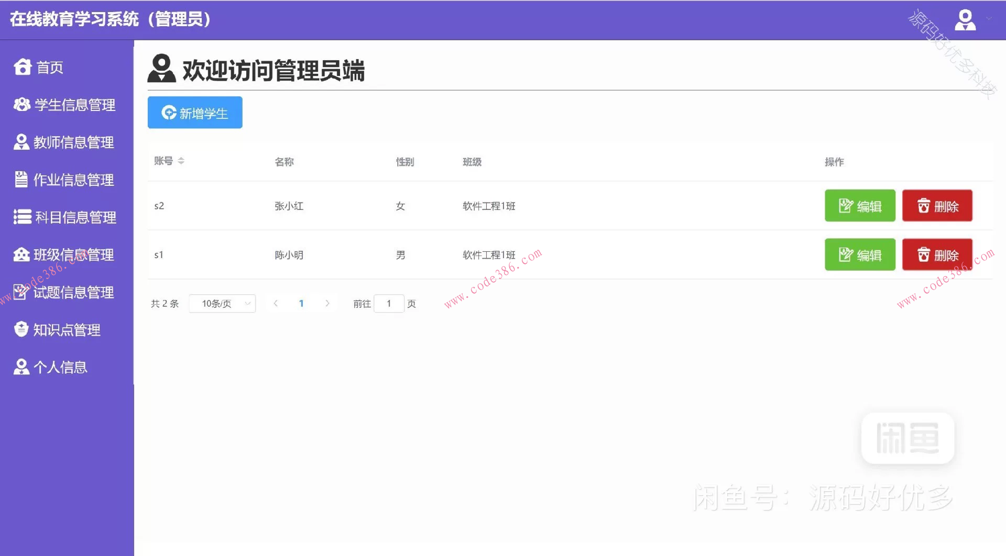Click 编辑 for student 张小红
The width and height of the screenshot is (1006, 556).
pyautogui.click(x=859, y=206)
